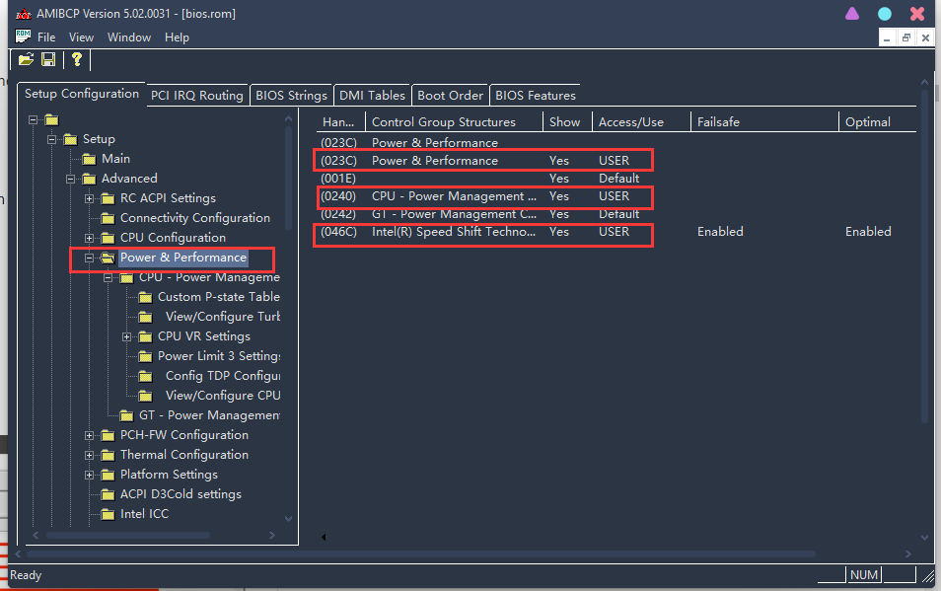
Task: Click the Config TDP Configuration folder icon
Action: [145, 376]
